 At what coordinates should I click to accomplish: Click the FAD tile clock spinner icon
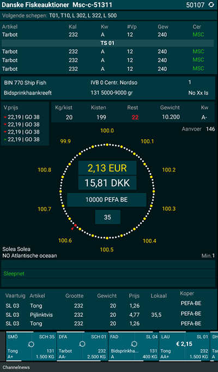134,344
